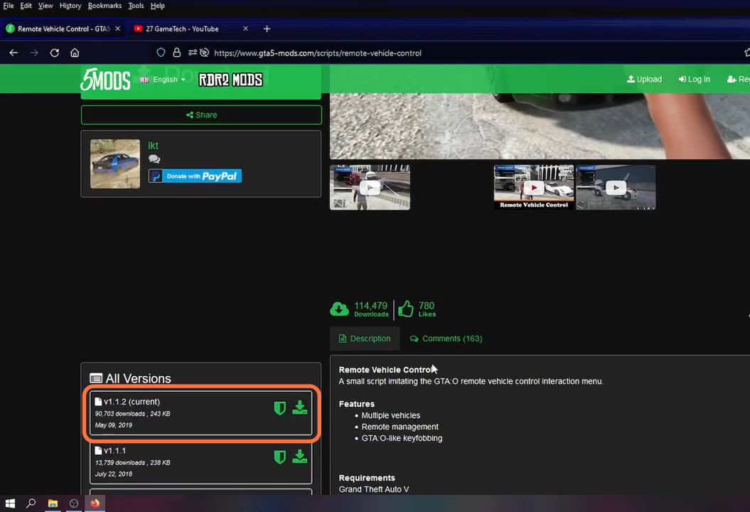Click the site padlock icon
The height and width of the screenshot is (512, 750).
point(177,53)
